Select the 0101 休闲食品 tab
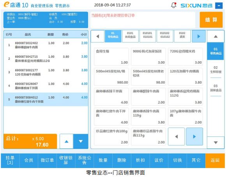The width and height of the screenshot is (226, 177). (x=130, y=36)
